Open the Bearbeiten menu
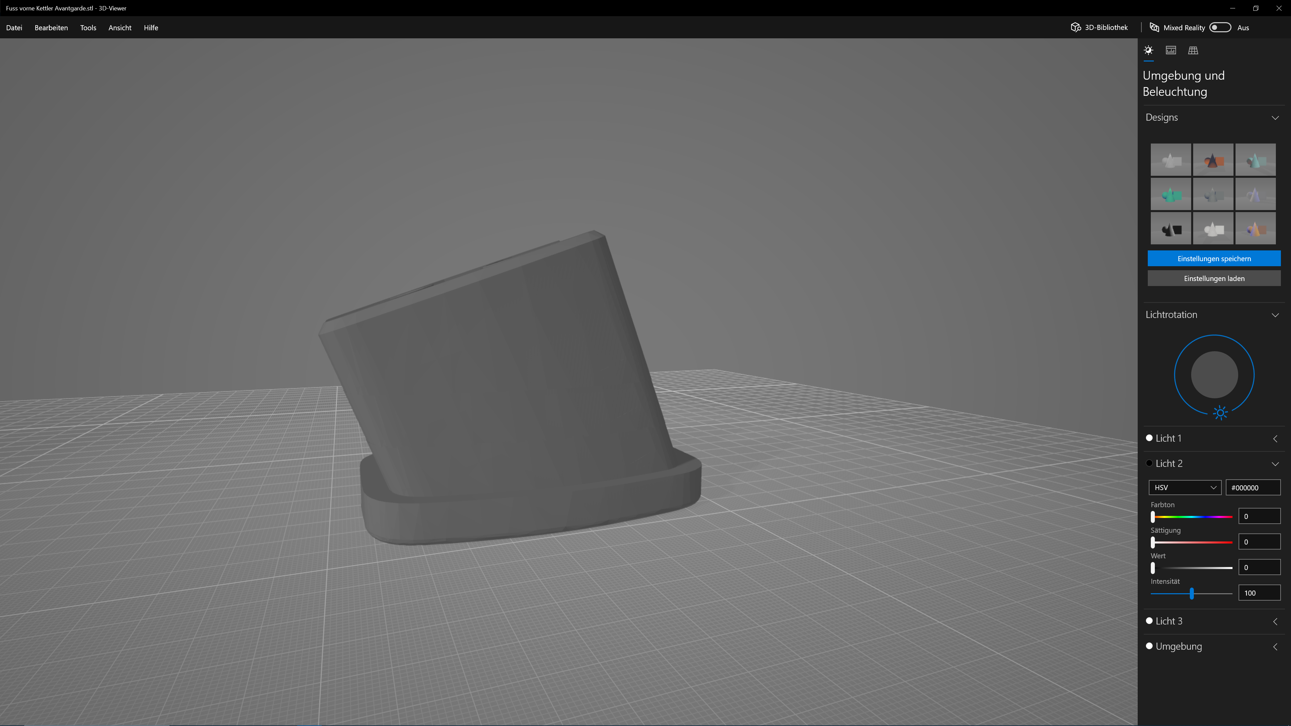Screen dimensions: 1291x726 click(51, 28)
